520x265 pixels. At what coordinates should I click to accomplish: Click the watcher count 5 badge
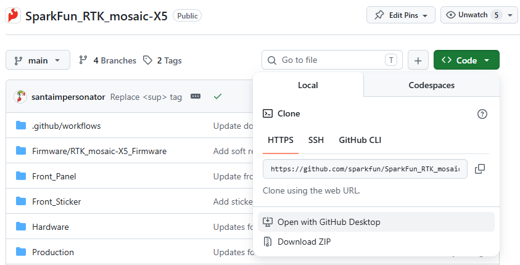(497, 15)
